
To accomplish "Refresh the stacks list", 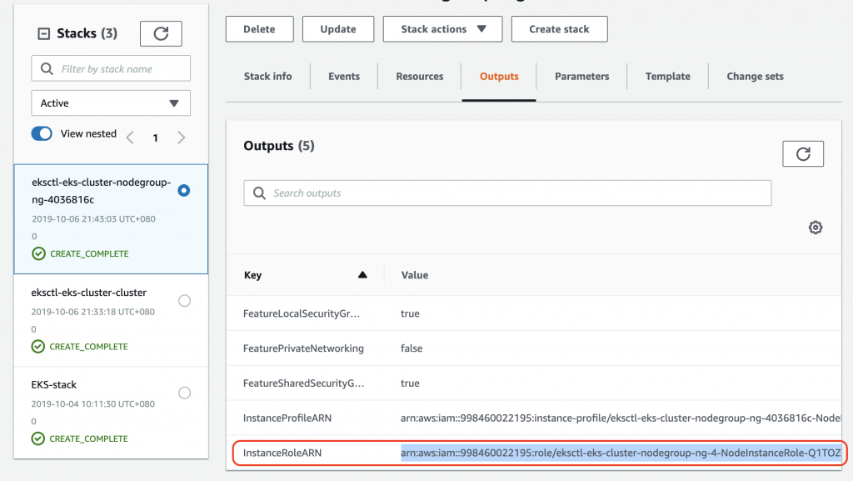I will (161, 33).
